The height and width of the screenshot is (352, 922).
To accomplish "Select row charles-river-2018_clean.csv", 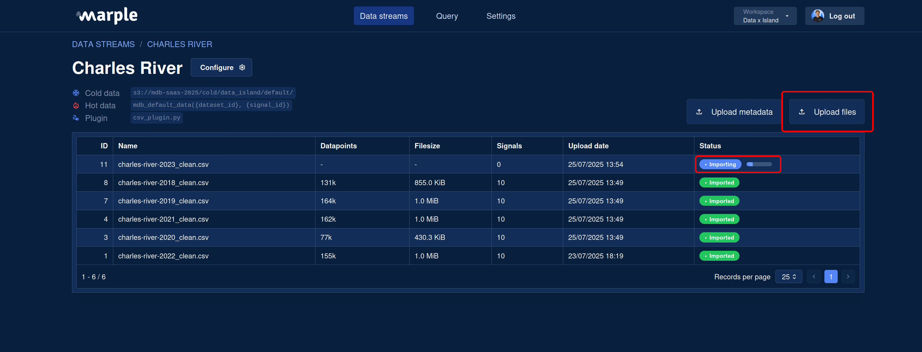I will [x=163, y=182].
